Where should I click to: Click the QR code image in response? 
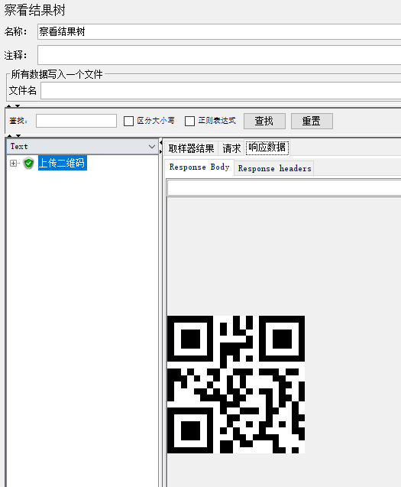236,385
